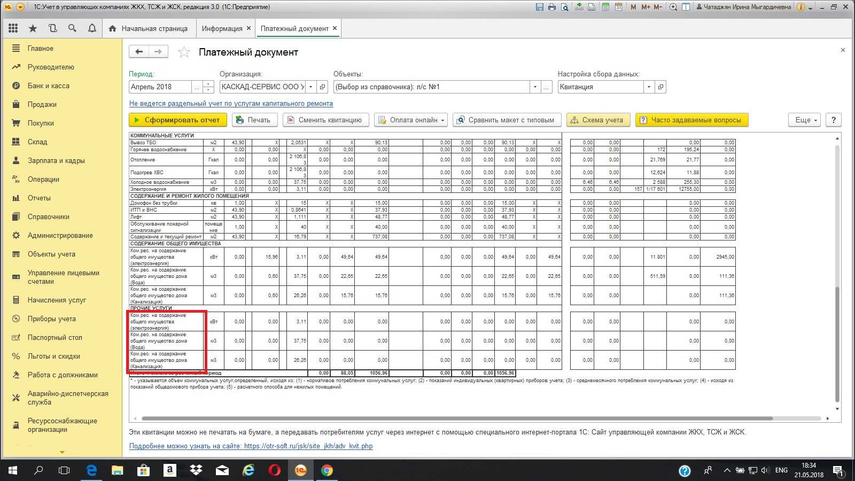Open the calculator icon in the title bar
The height and width of the screenshot is (481, 855).
point(605,7)
